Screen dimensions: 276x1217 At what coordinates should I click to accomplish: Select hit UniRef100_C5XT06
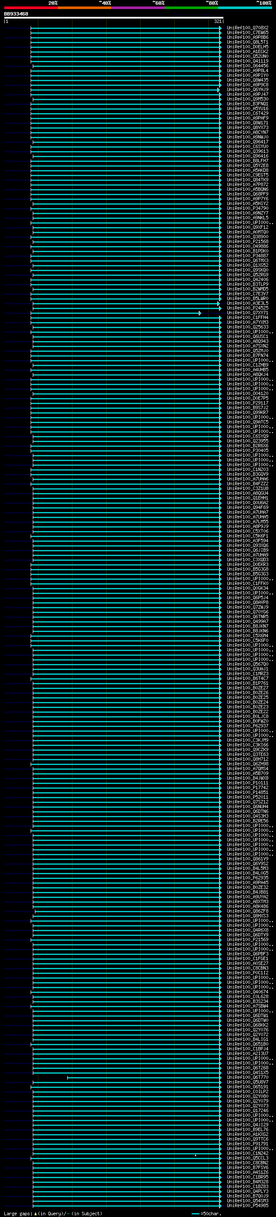point(248,531)
